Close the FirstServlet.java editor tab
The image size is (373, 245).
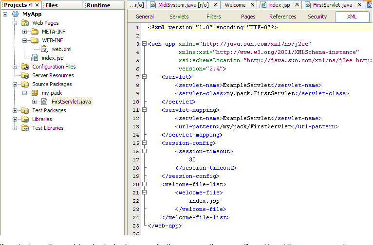coord(359,4)
